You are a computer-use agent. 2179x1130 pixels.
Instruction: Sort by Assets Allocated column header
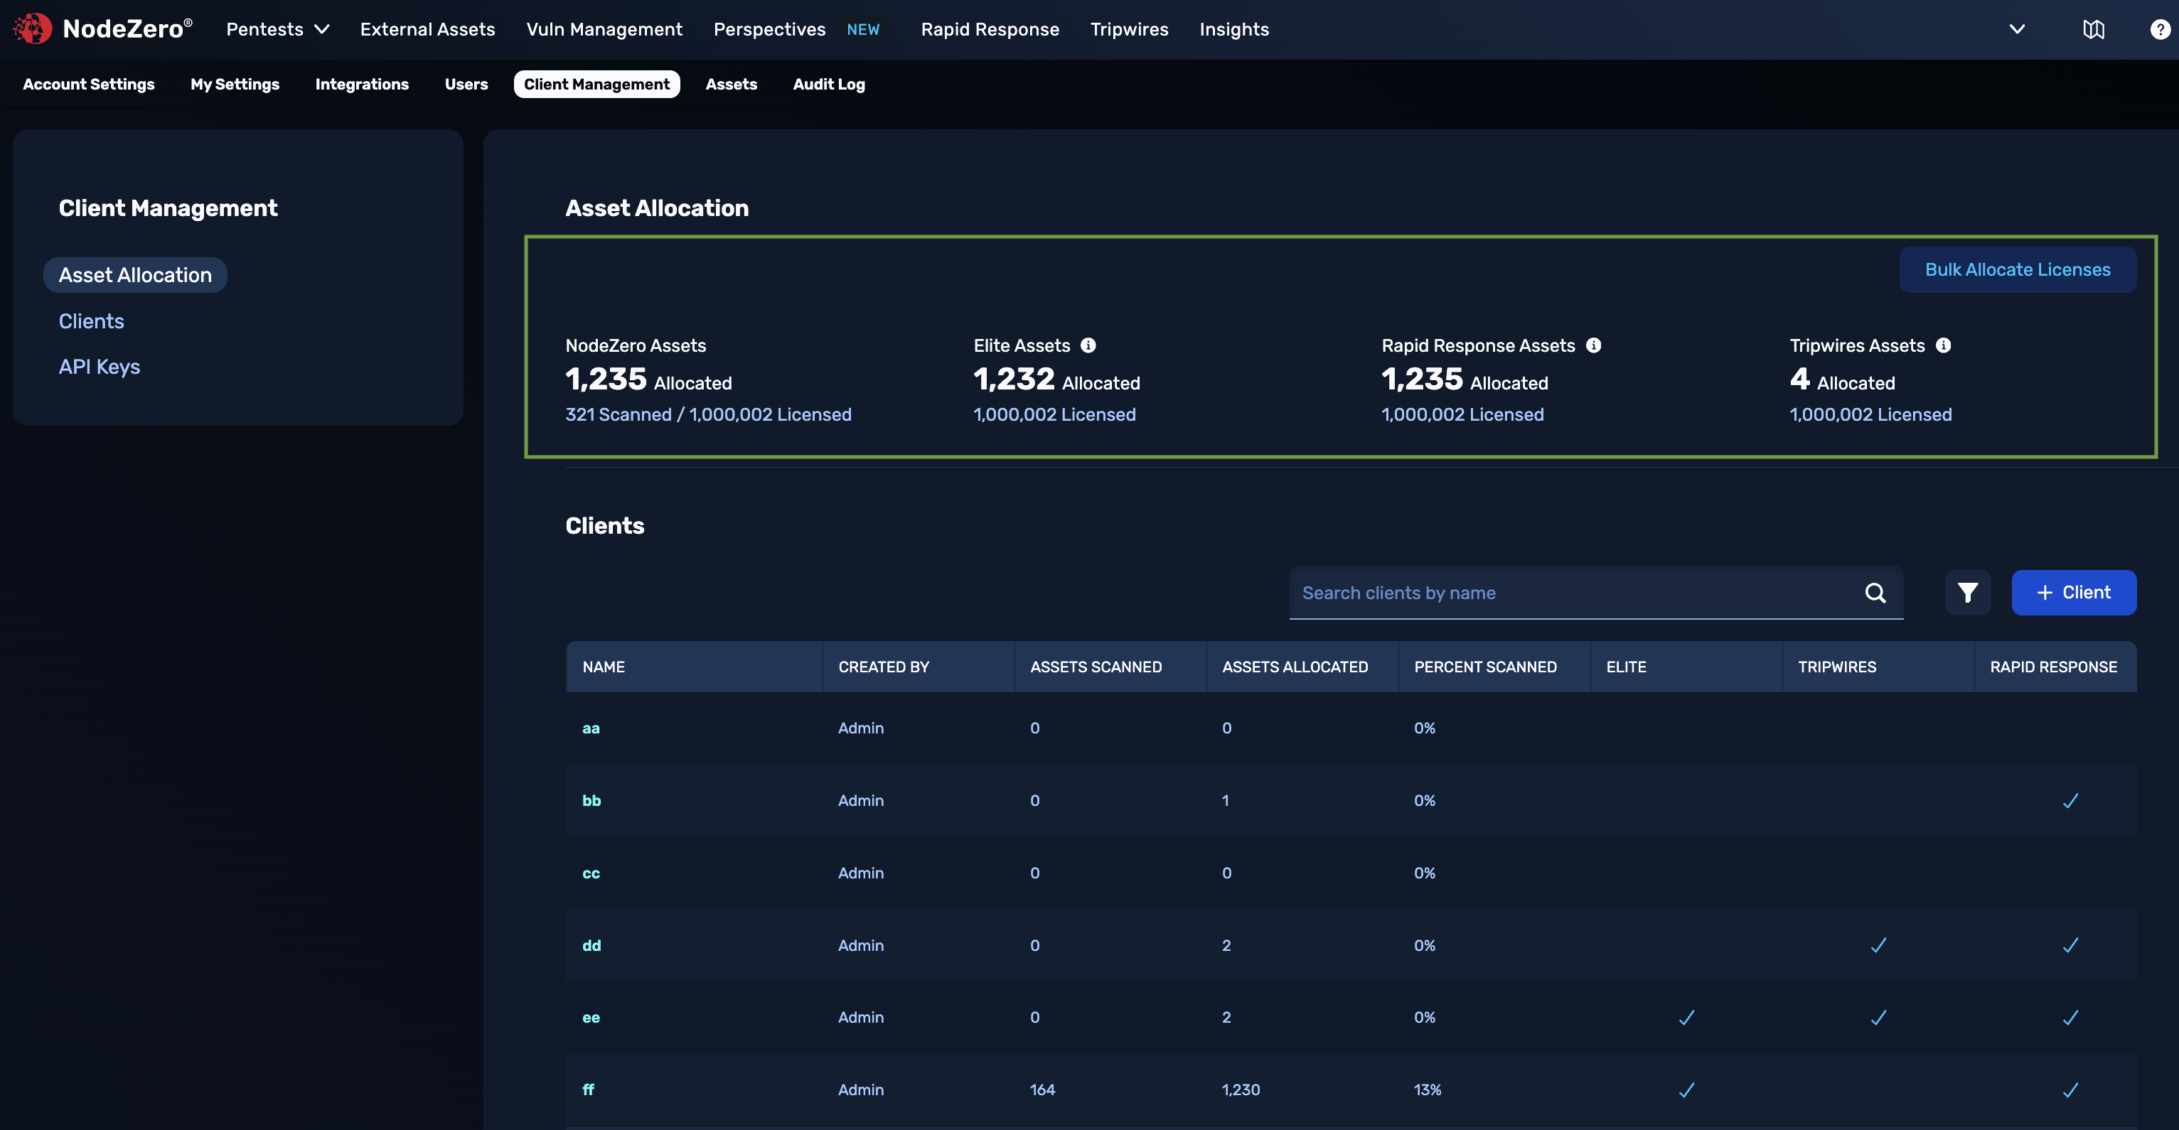pos(1294,667)
